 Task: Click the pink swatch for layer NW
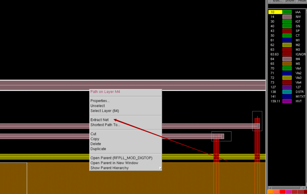[287, 17]
